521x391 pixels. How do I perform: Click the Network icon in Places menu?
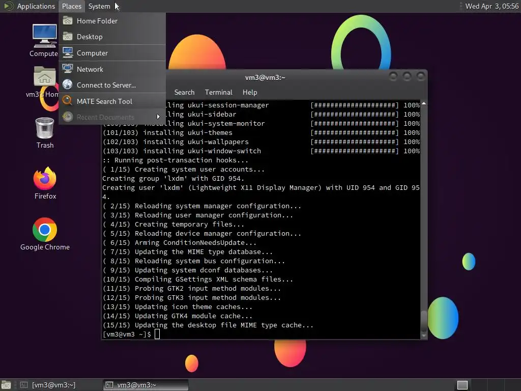coord(68,69)
